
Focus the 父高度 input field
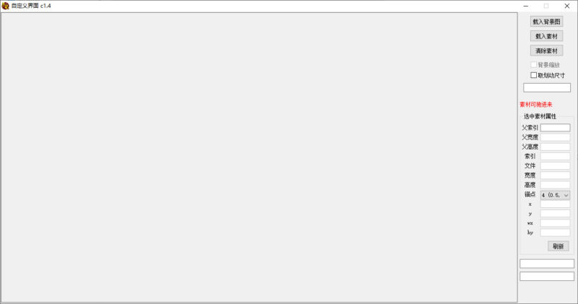555,147
